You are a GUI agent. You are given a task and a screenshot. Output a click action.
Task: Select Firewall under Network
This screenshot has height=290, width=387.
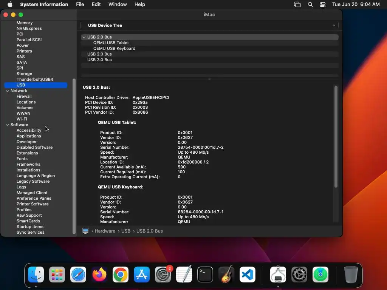pyautogui.click(x=24, y=96)
